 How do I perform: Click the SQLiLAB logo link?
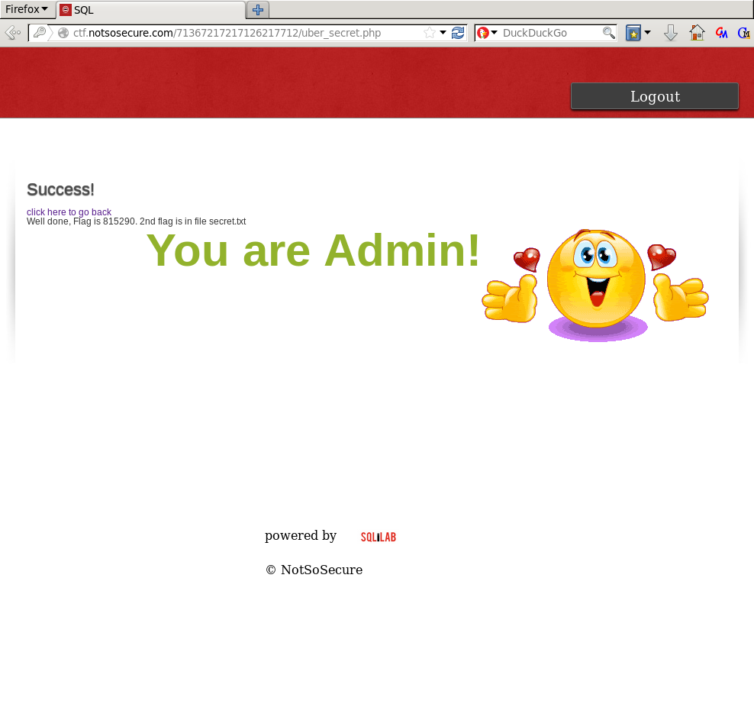click(379, 537)
